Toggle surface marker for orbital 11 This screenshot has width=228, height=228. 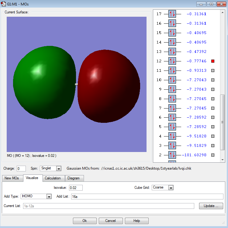tap(213, 71)
